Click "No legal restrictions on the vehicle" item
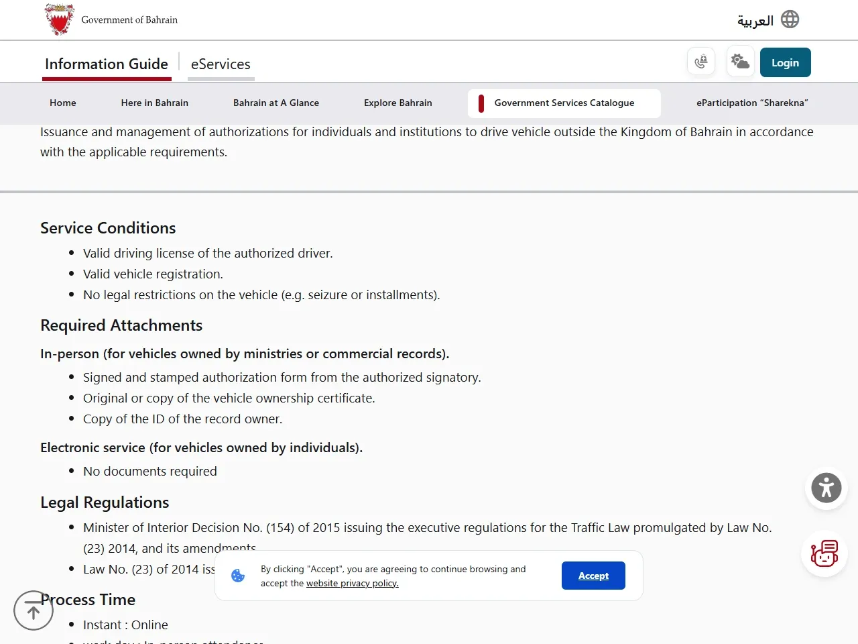This screenshot has width=858, height=644. [261, 294]
